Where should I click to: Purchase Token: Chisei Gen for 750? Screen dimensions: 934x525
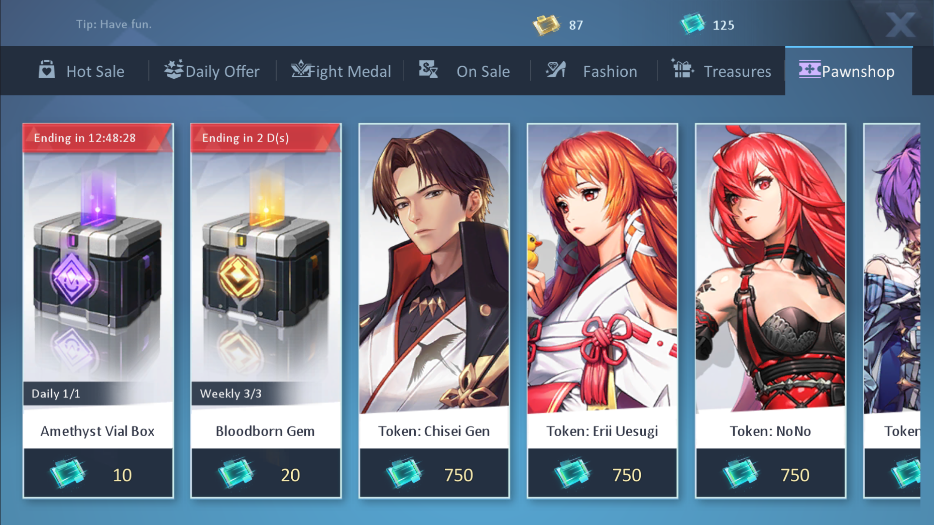pyautogui.click(x=434, y=473)
